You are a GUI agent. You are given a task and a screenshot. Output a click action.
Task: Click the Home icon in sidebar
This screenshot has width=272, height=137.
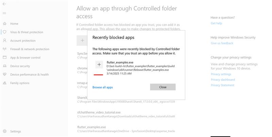click(x=4, y=24)
